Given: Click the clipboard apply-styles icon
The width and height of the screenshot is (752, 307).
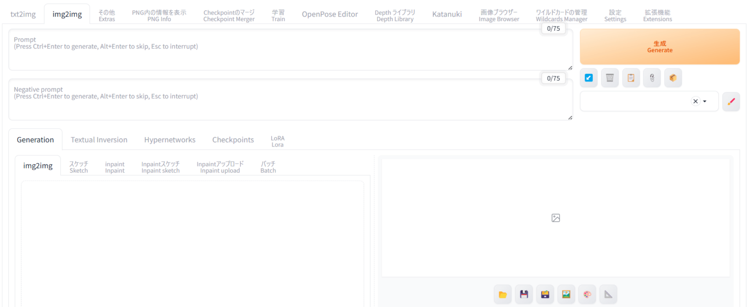Looking at the screenshot, I should click(x=631, y=78).
